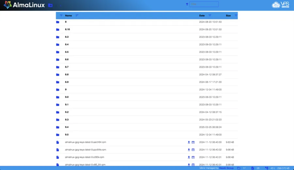This screenshot has height=170, width=294.
Task: Open ppc64le.rpm file in new tab icon
Action: point(193,150)
